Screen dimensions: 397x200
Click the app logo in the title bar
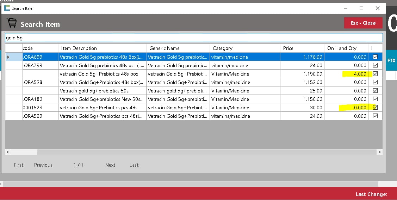pos(7,8)
